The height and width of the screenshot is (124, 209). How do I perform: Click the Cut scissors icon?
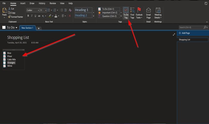[x=9, y=9]
